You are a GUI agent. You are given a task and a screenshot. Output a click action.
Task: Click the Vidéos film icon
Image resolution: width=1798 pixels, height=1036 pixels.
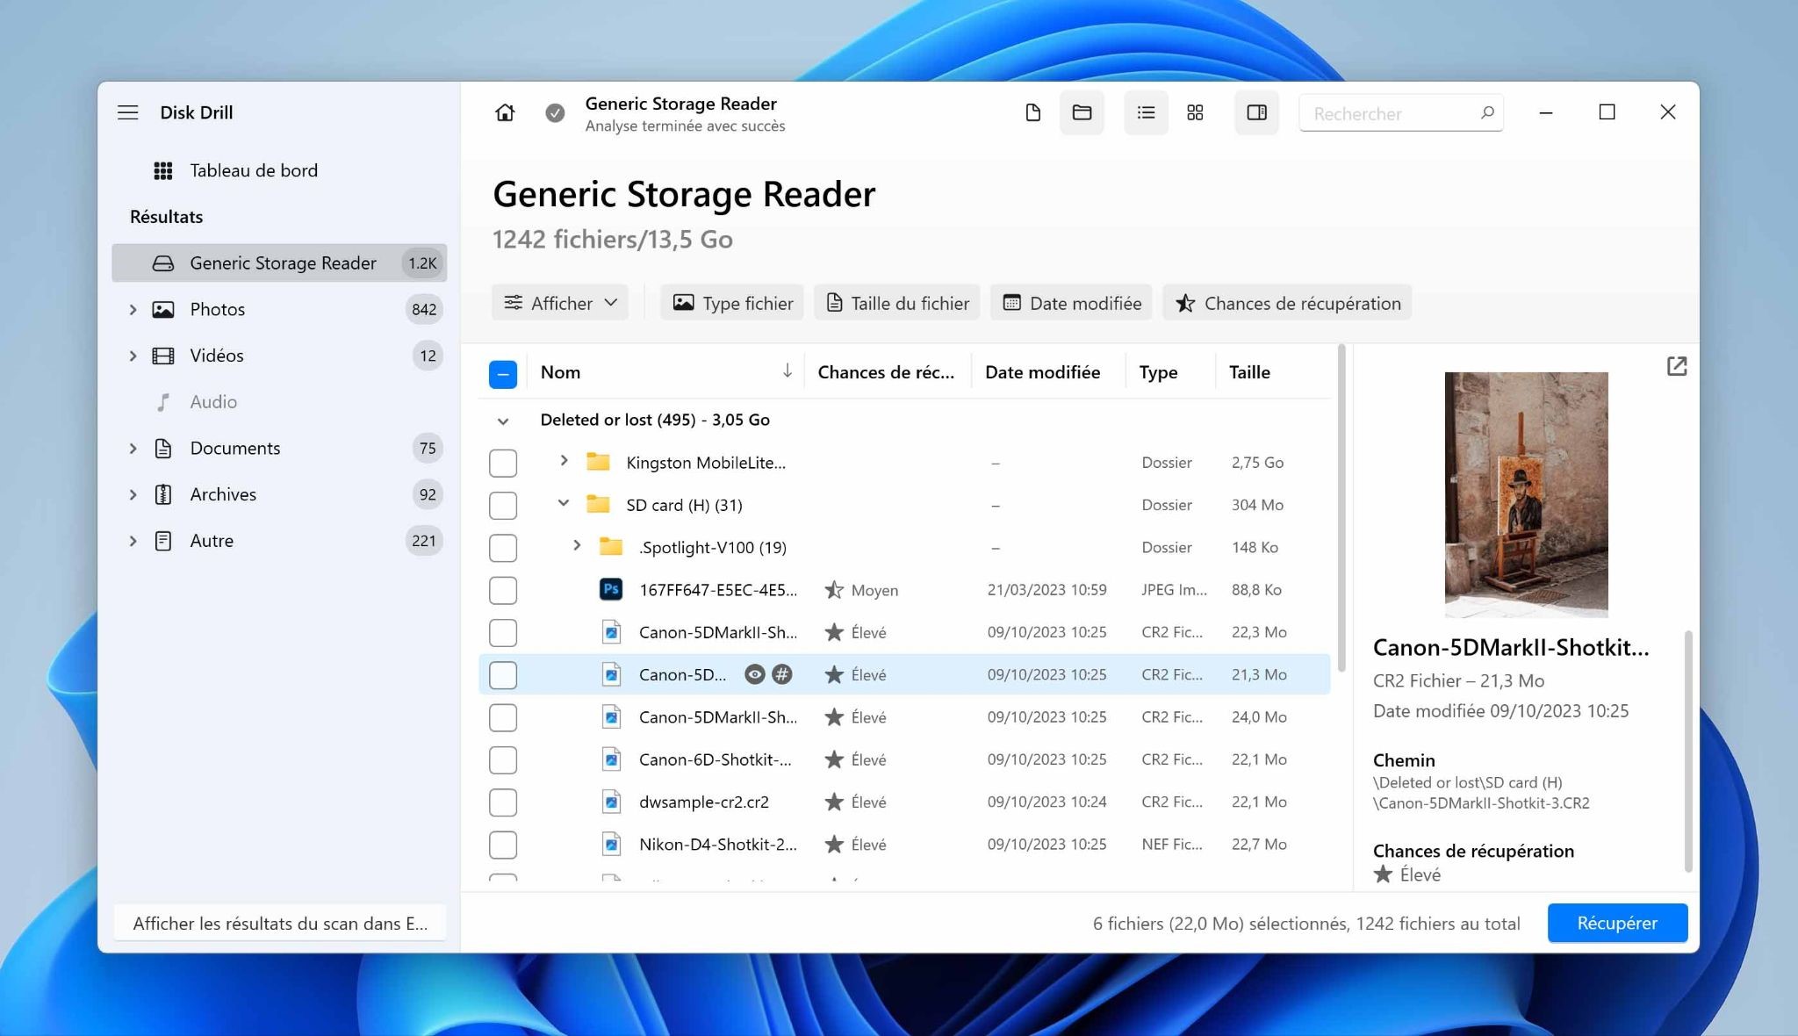click(163, 356)
